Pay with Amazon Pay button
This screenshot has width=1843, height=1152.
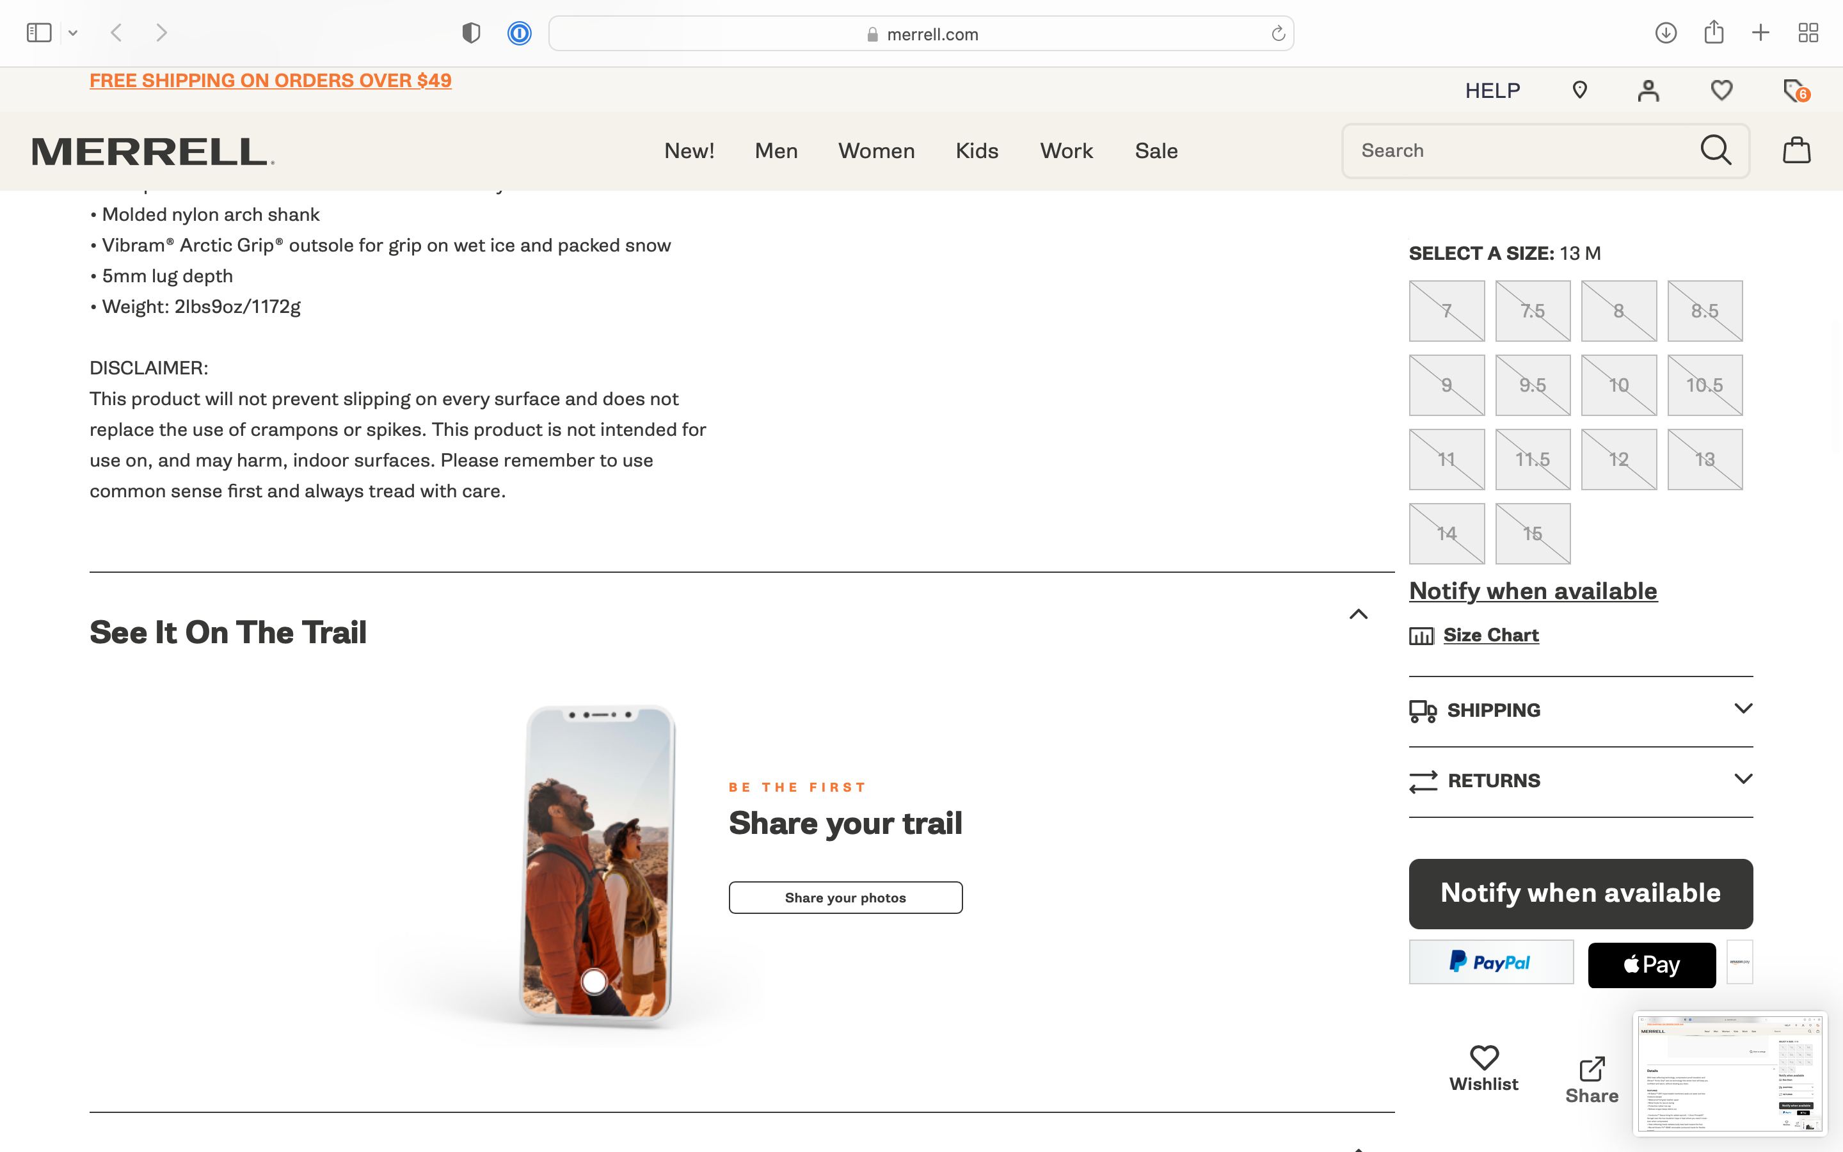click(x=1739, y=963)
